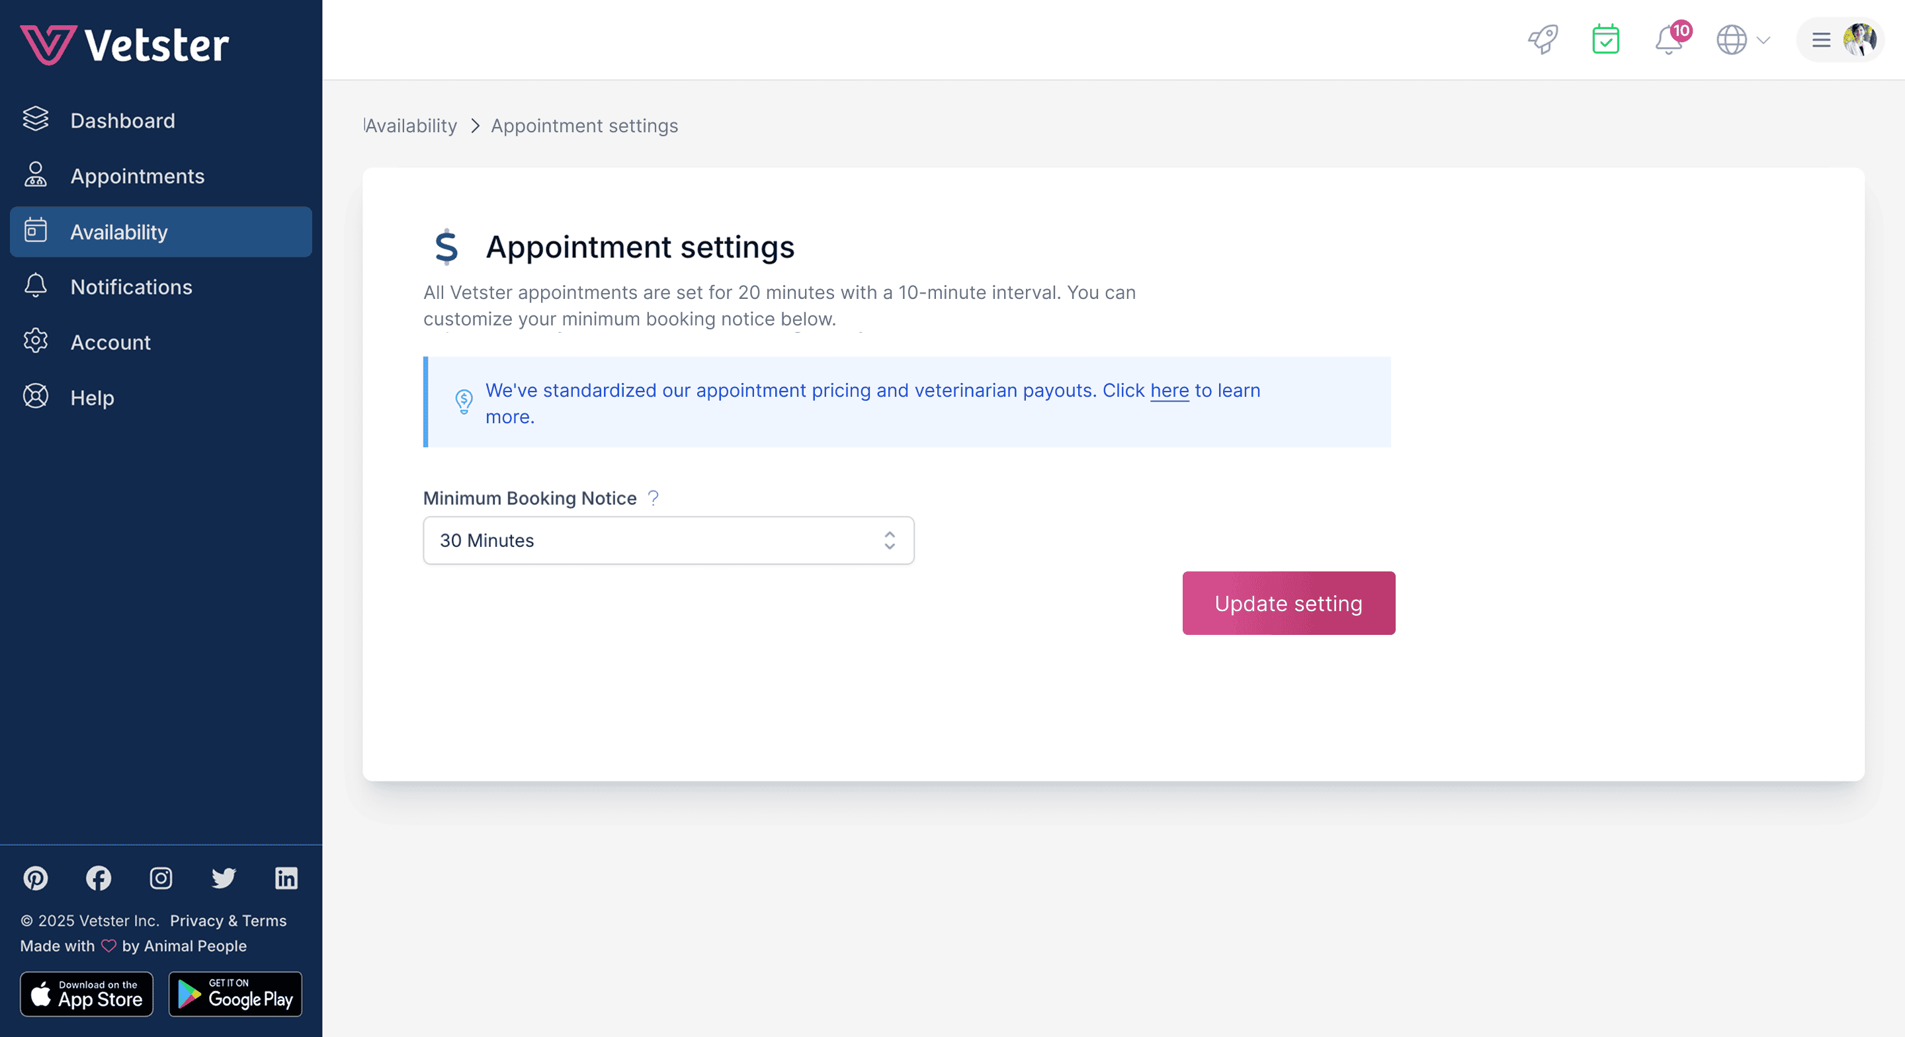Click the Help lifebuoy icon
The width and height of the screenshot is (1905, 1037).
[36, 397]
